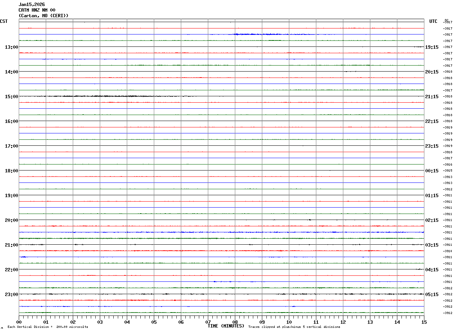Click the Traces clipped at plus/minus 5 note
This screenshot has width=454, height=332.
click(294, 327)
